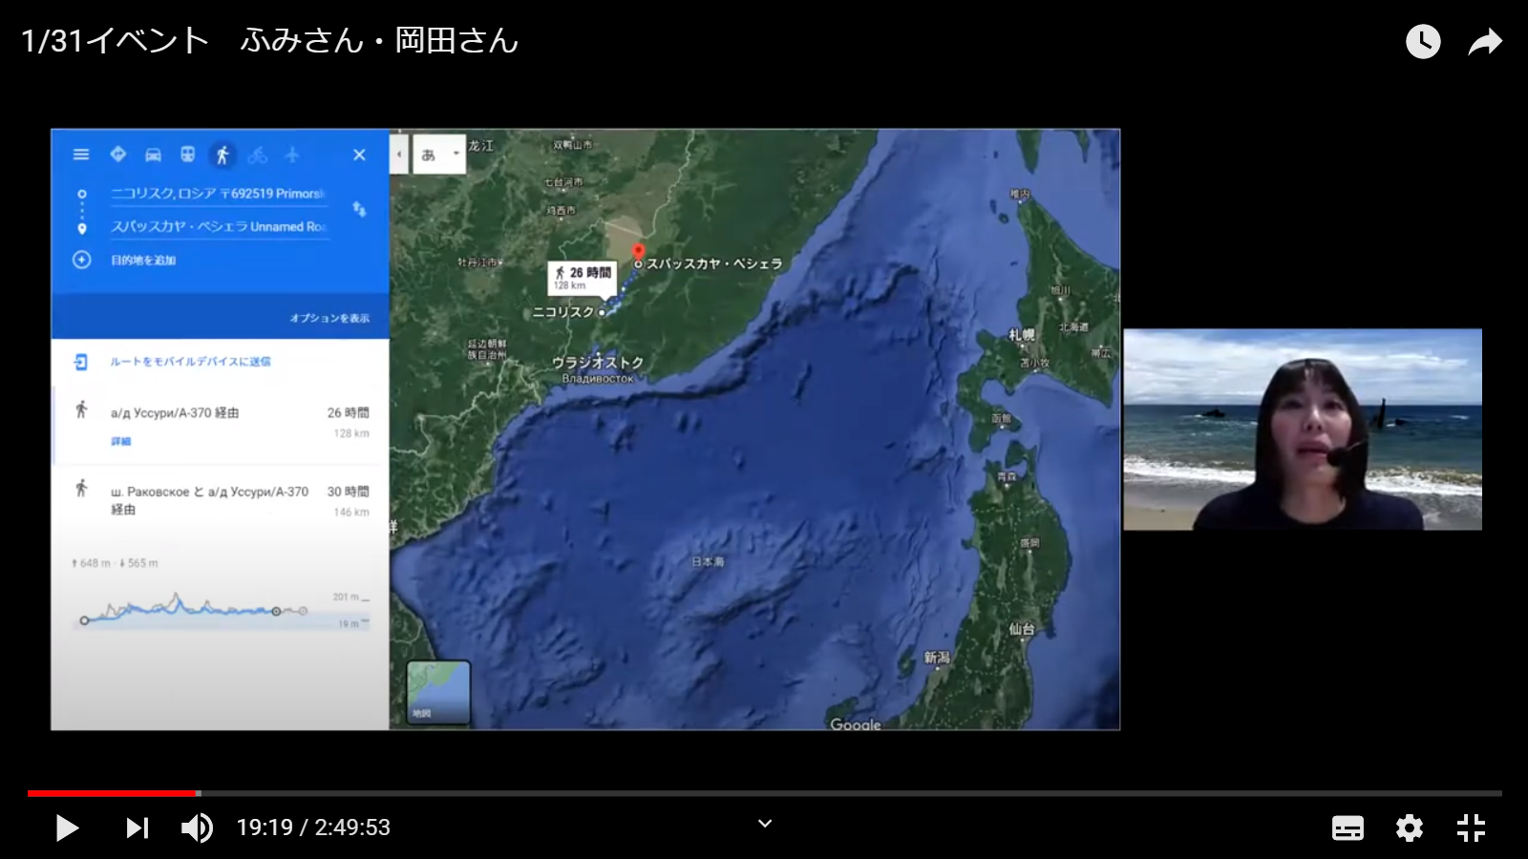The image size is (1528, 859).
Task: Select cycling travel mode
Action: pos(257,155)
